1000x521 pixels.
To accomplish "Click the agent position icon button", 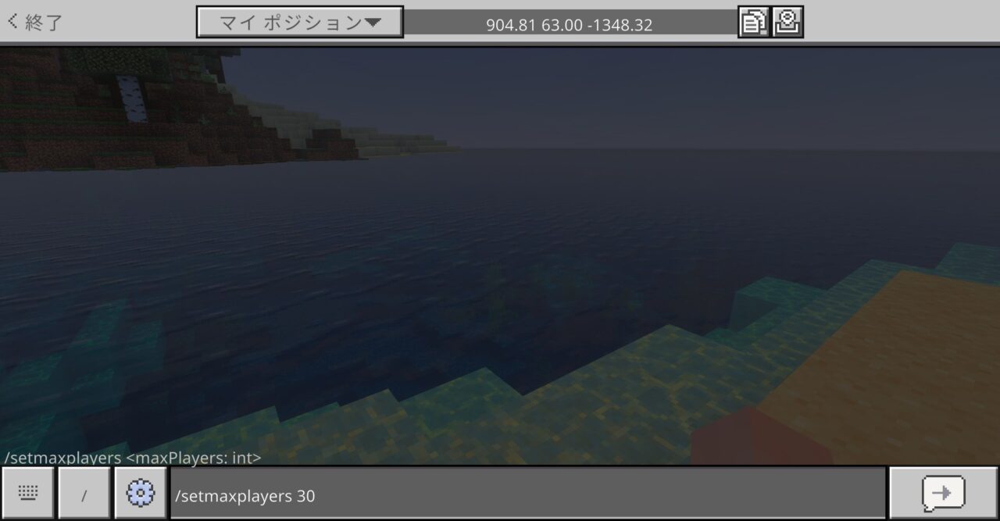I will click(x=788, y=23).
